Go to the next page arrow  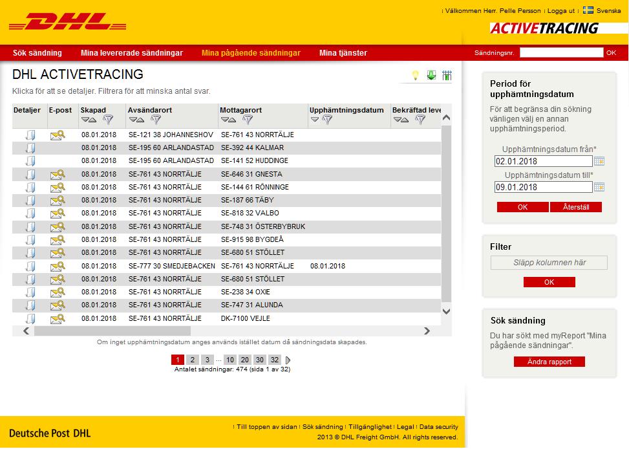(288, 360)
